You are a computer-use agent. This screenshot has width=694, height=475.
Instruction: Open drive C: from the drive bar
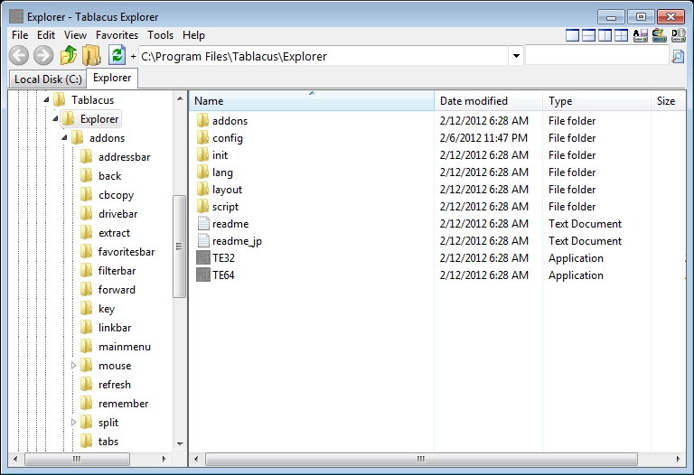coord(659,35)
